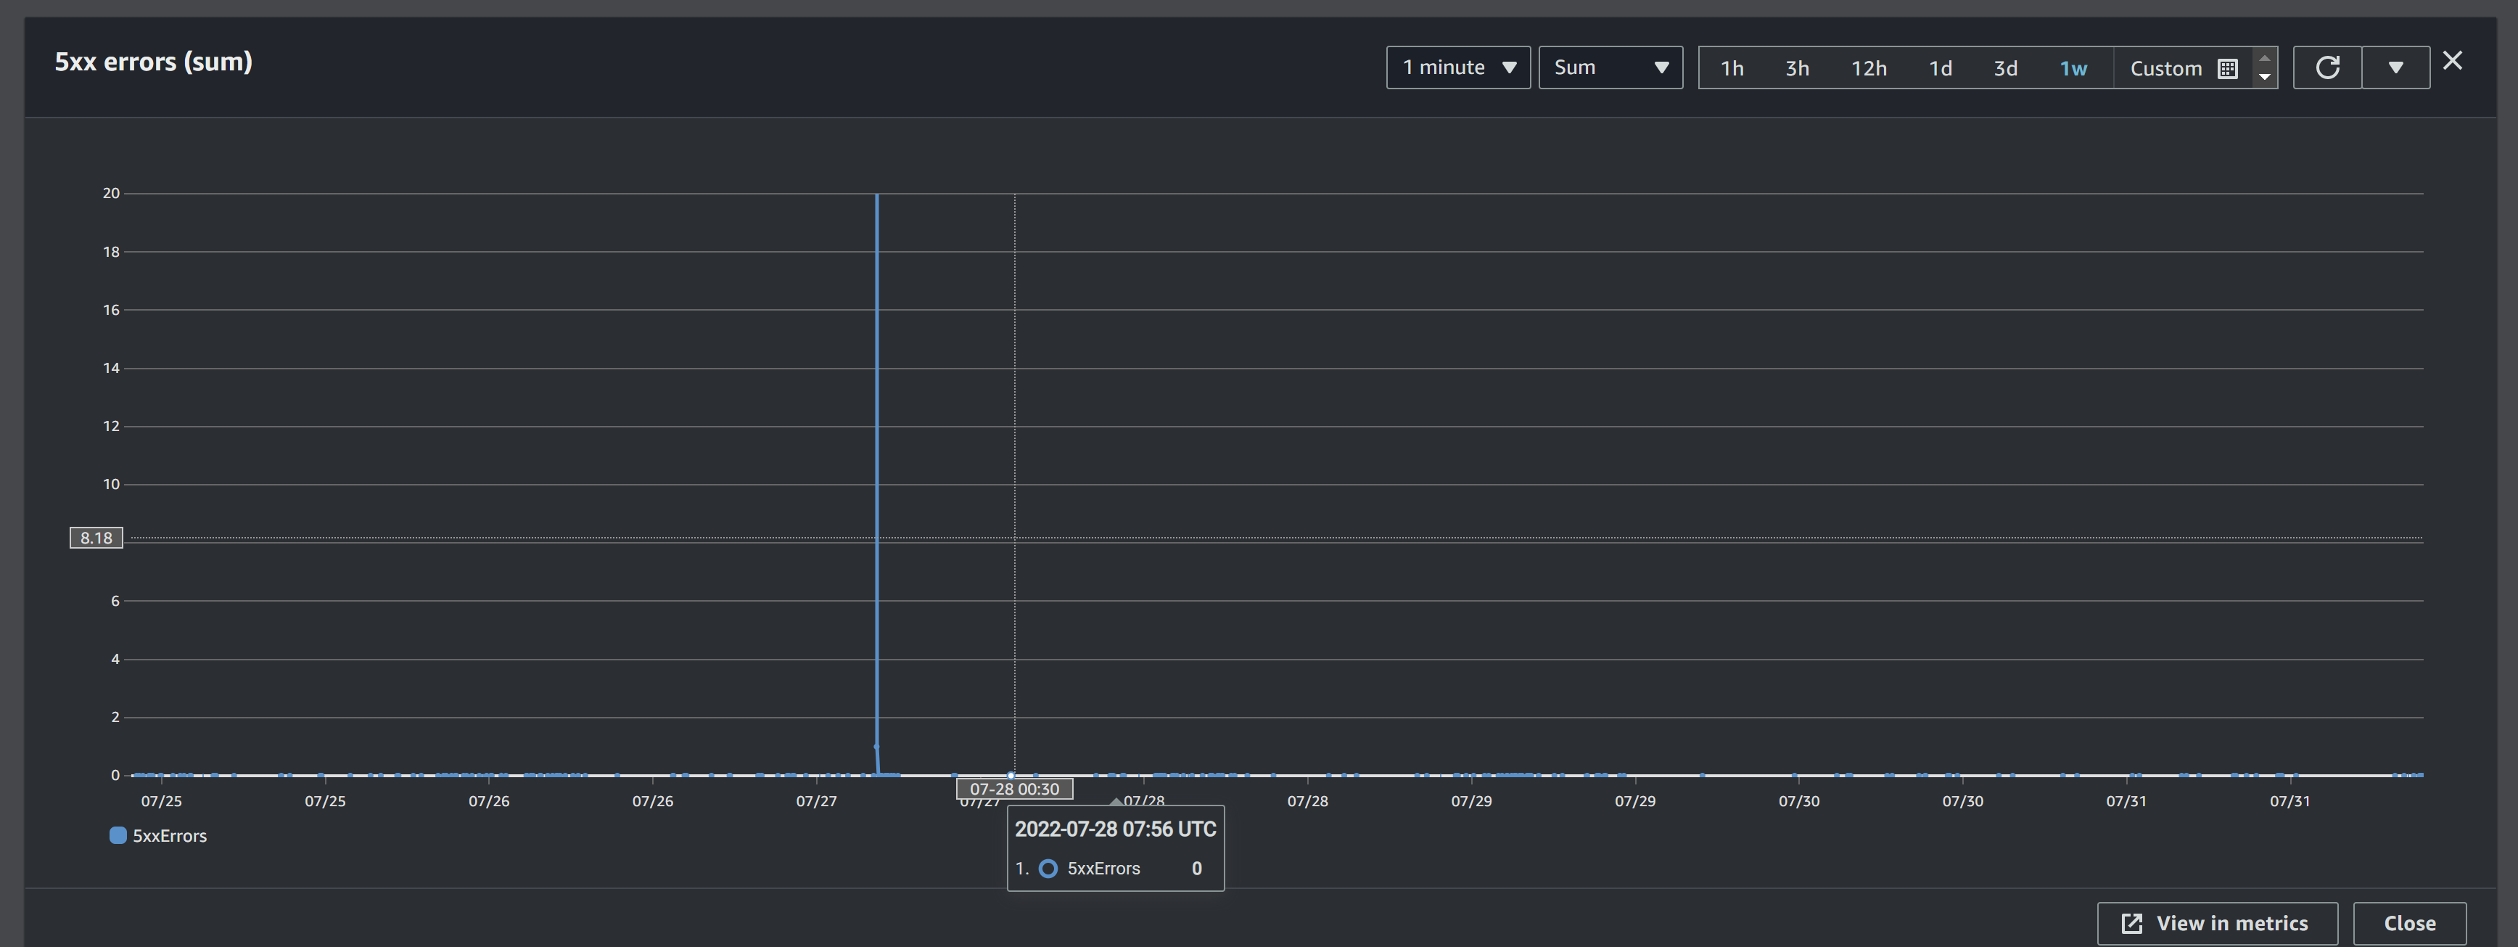Open the Sum statistic dropdown
Viewport: 2518px width, 947px height.
(1610, 67)
